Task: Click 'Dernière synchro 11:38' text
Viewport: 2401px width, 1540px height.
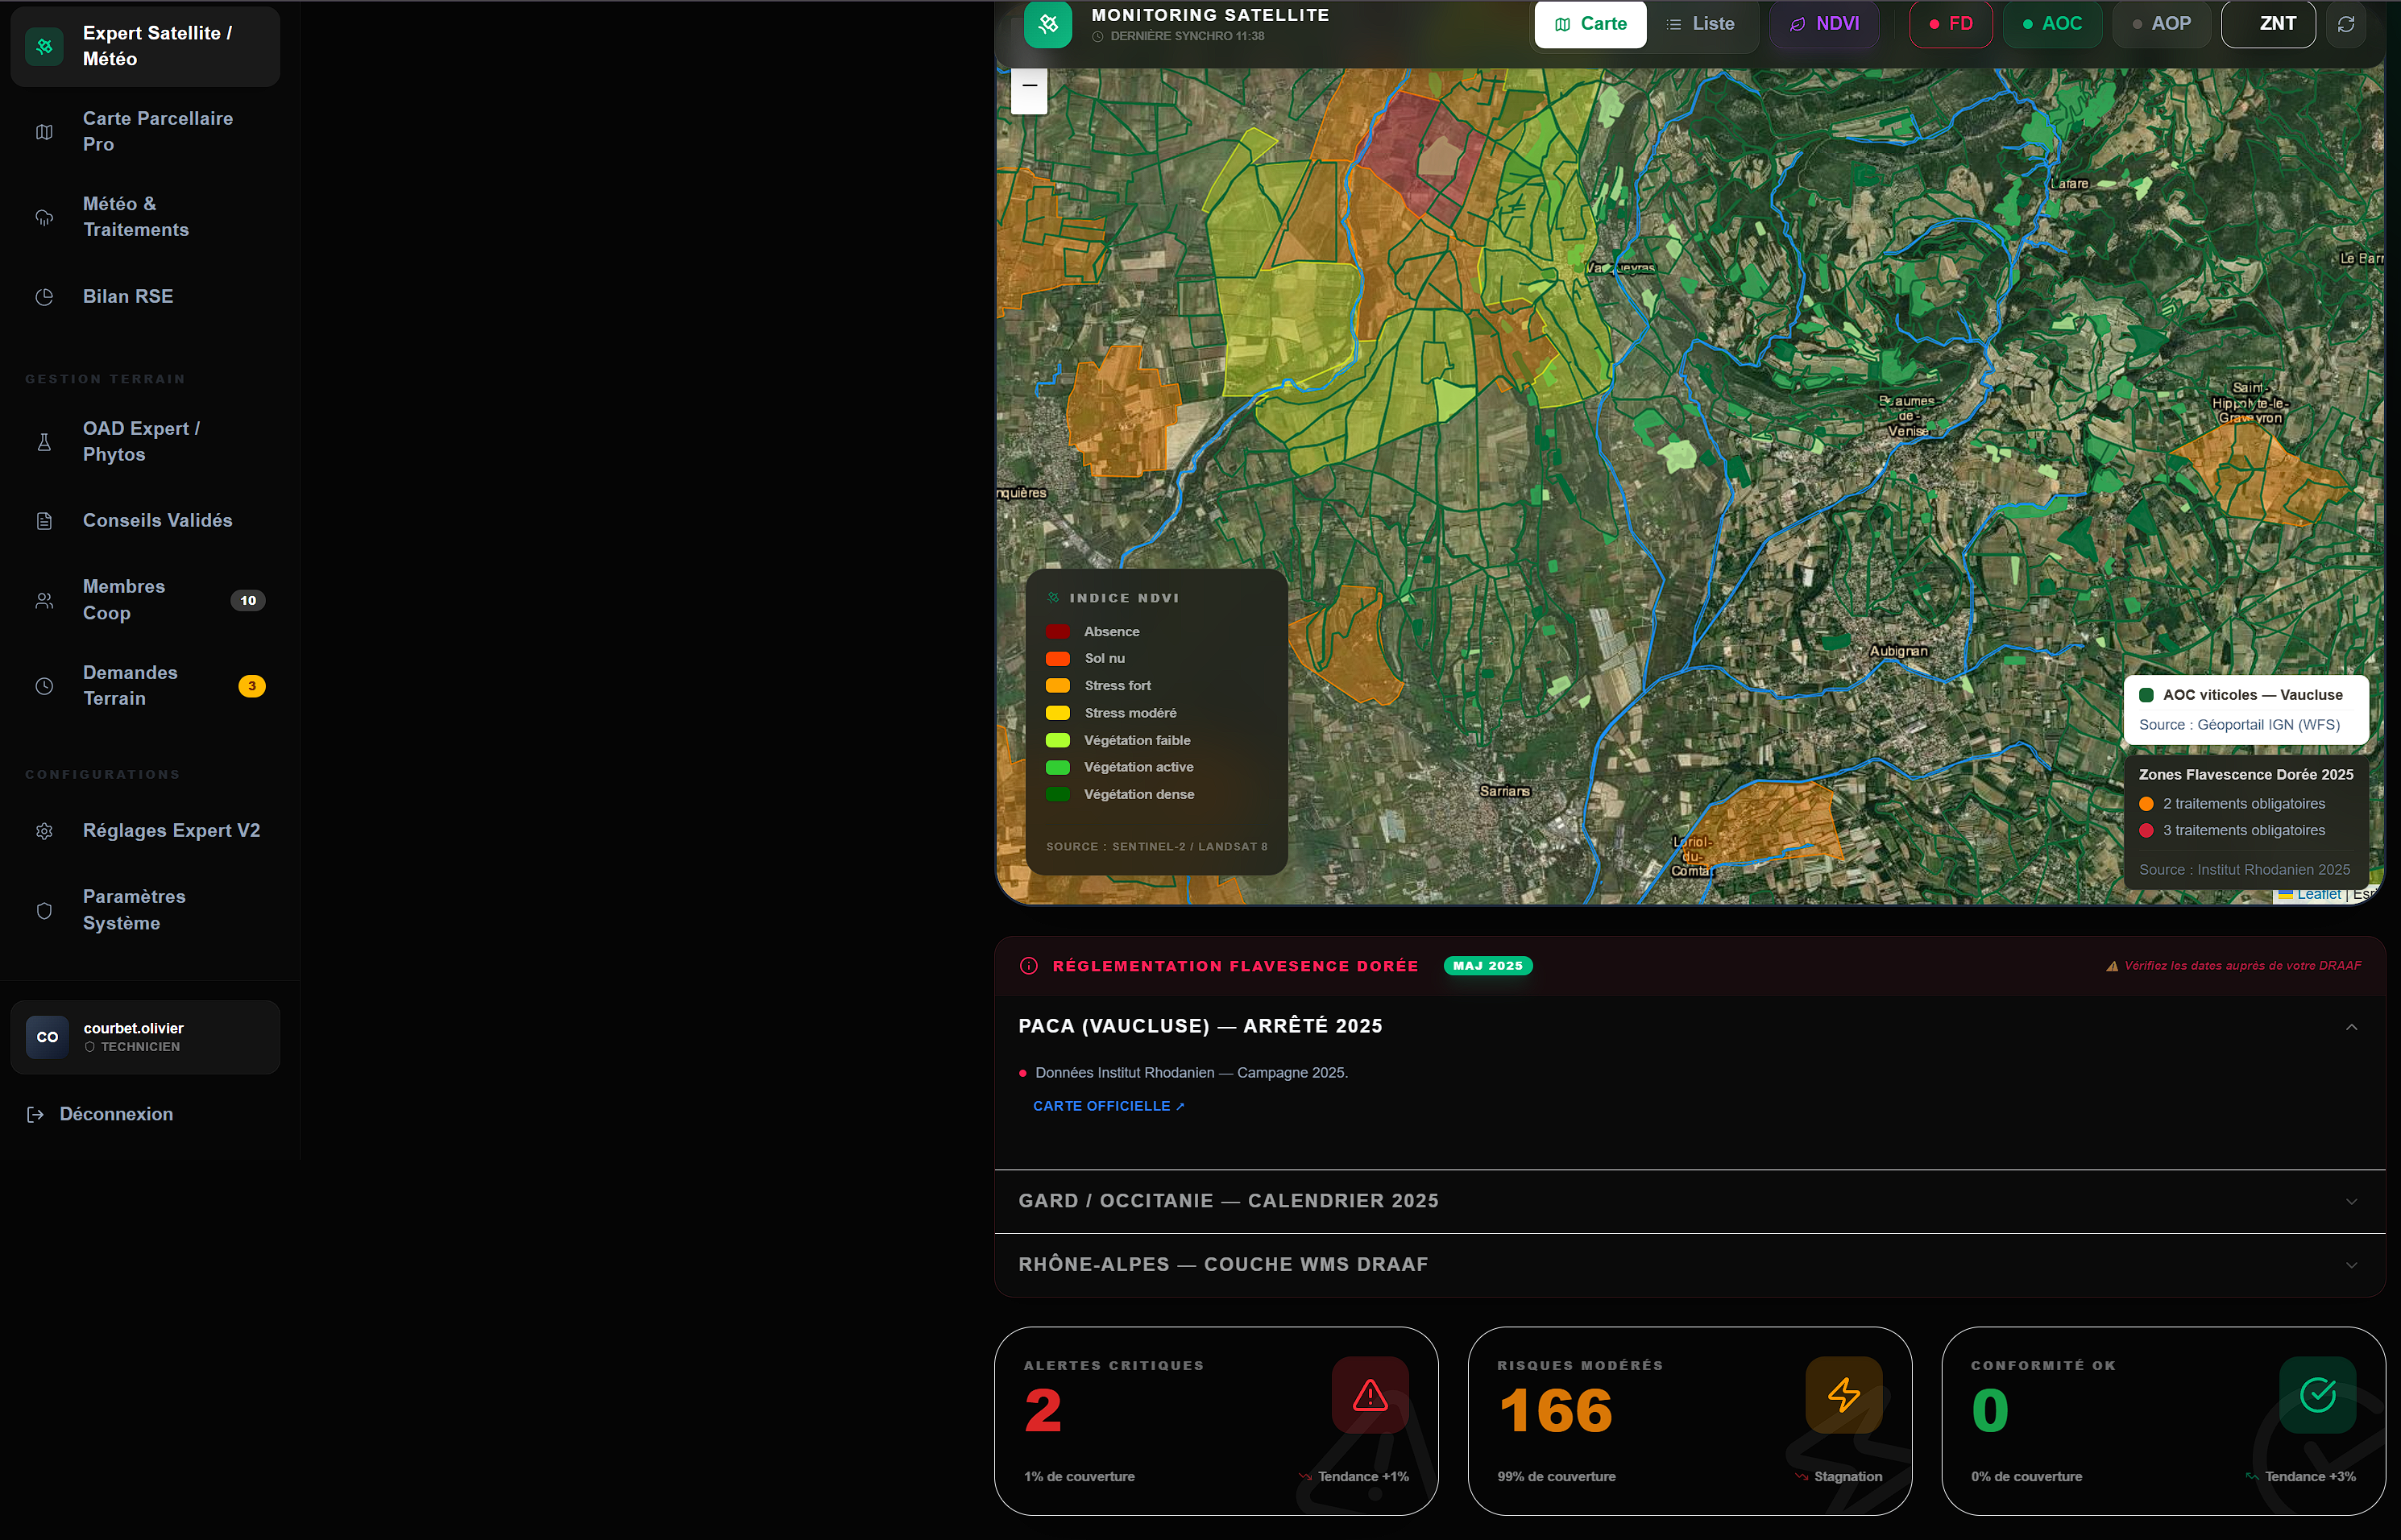Action: tap(1187, 36)
